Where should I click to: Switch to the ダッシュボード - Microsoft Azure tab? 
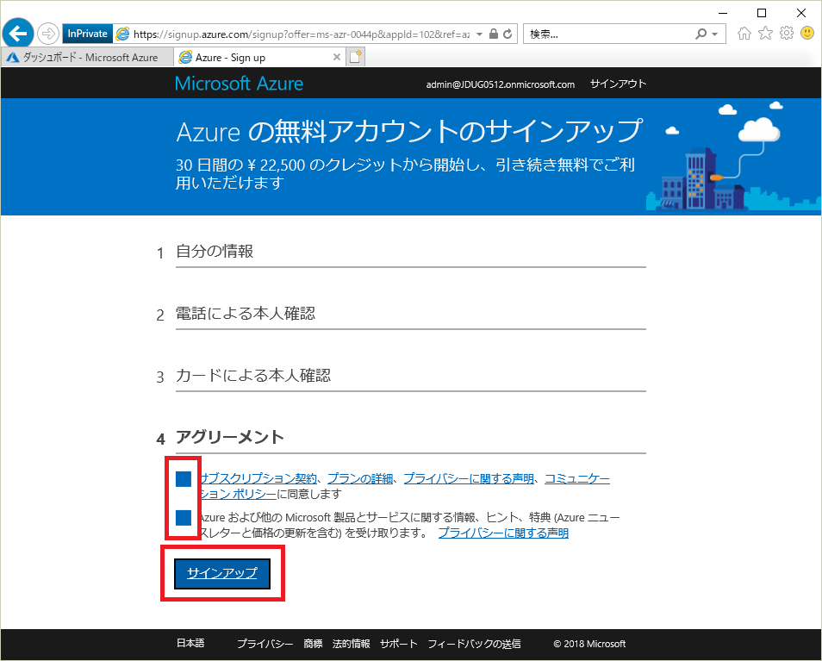(87, 57)
